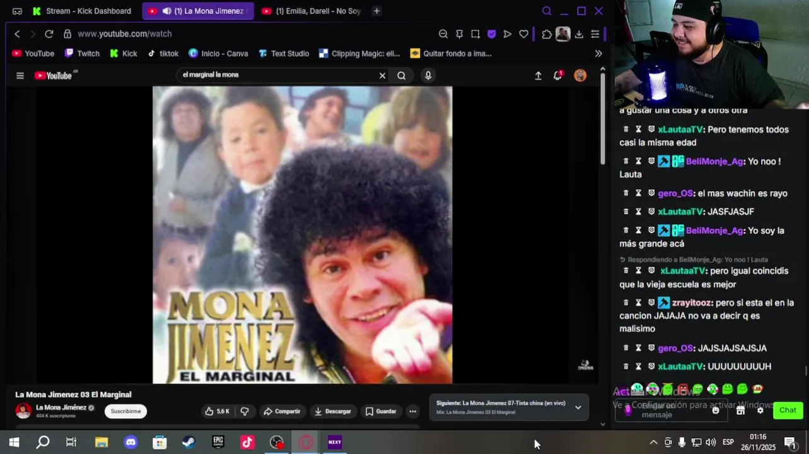Open the Twitch bookmark
The image size is (809, 454).
tap(82, 54)
